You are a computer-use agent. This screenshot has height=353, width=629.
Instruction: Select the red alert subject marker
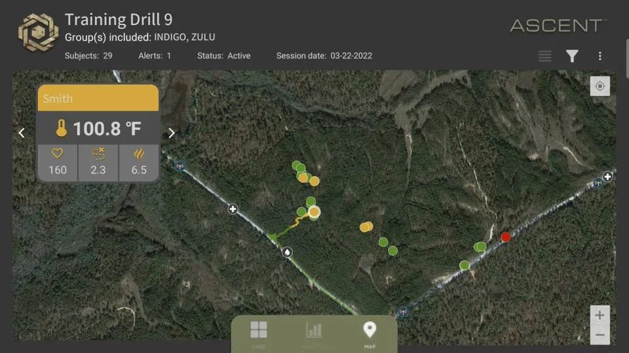pyautogui.click(x=506, y=237)
